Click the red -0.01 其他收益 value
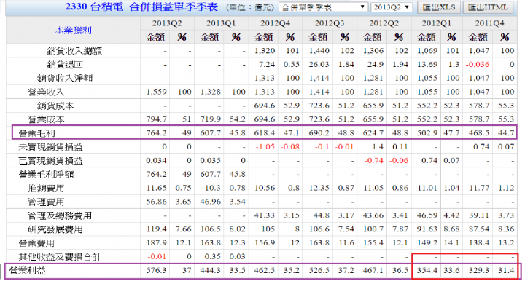 [157, 256]
